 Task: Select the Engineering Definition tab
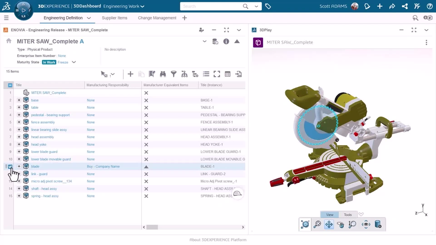click(63, 18)
